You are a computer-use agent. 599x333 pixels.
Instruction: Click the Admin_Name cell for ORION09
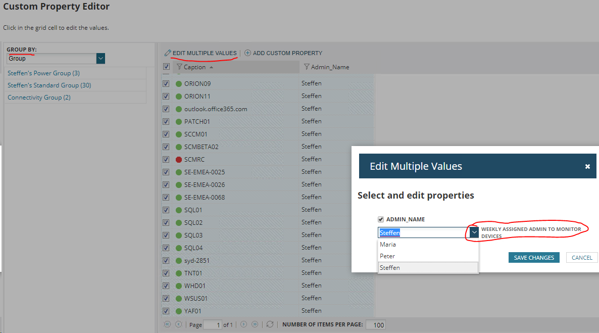(x=336, y=83)
